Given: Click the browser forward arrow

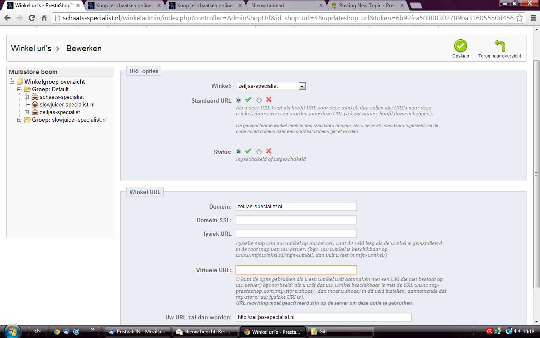Looking at the screenshot, I should coord(19,18).
